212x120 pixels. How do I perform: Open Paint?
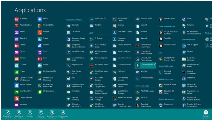click(71, 79)
